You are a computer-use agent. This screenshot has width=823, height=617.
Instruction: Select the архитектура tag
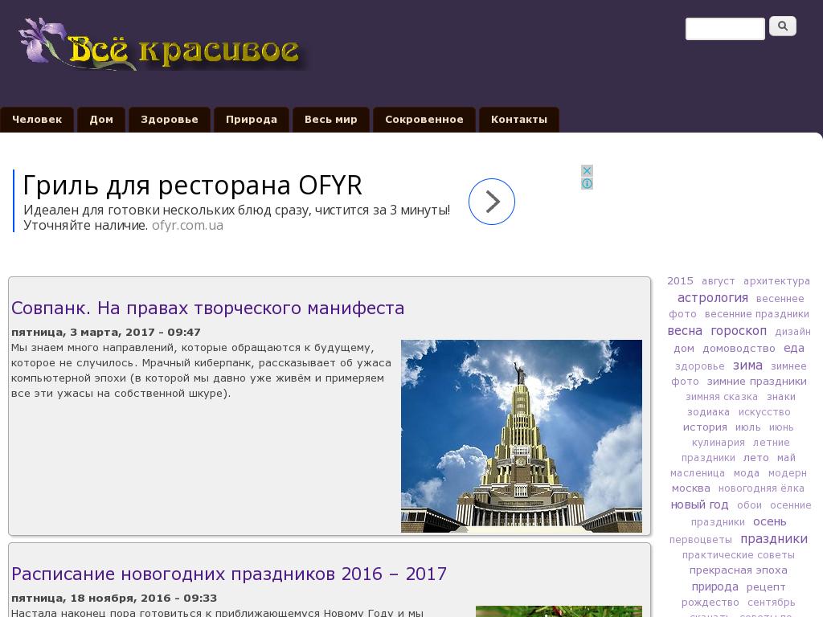click(776, 281)
